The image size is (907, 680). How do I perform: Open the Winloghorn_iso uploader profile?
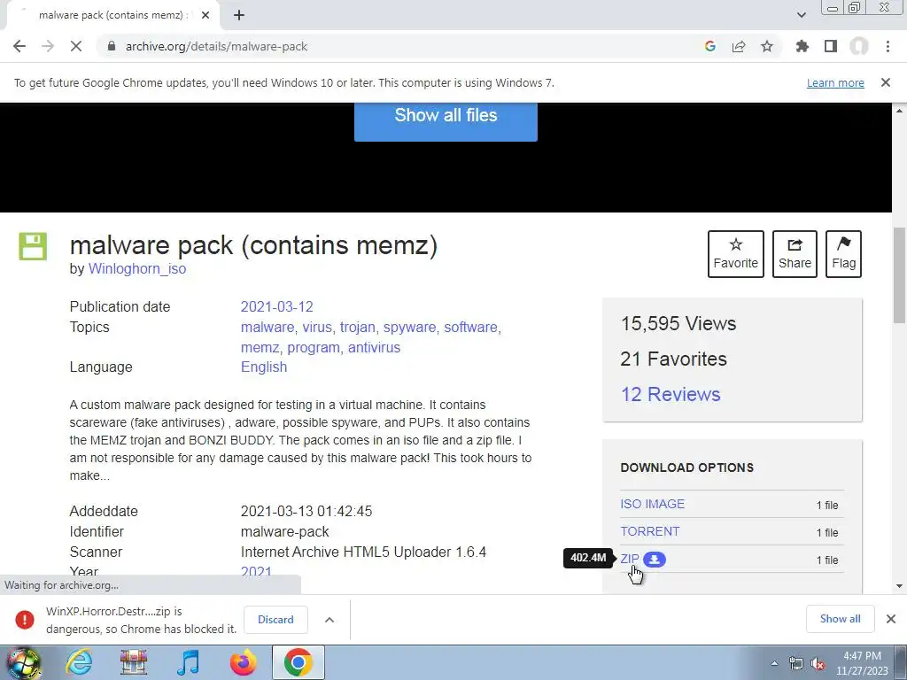point(137,269)
